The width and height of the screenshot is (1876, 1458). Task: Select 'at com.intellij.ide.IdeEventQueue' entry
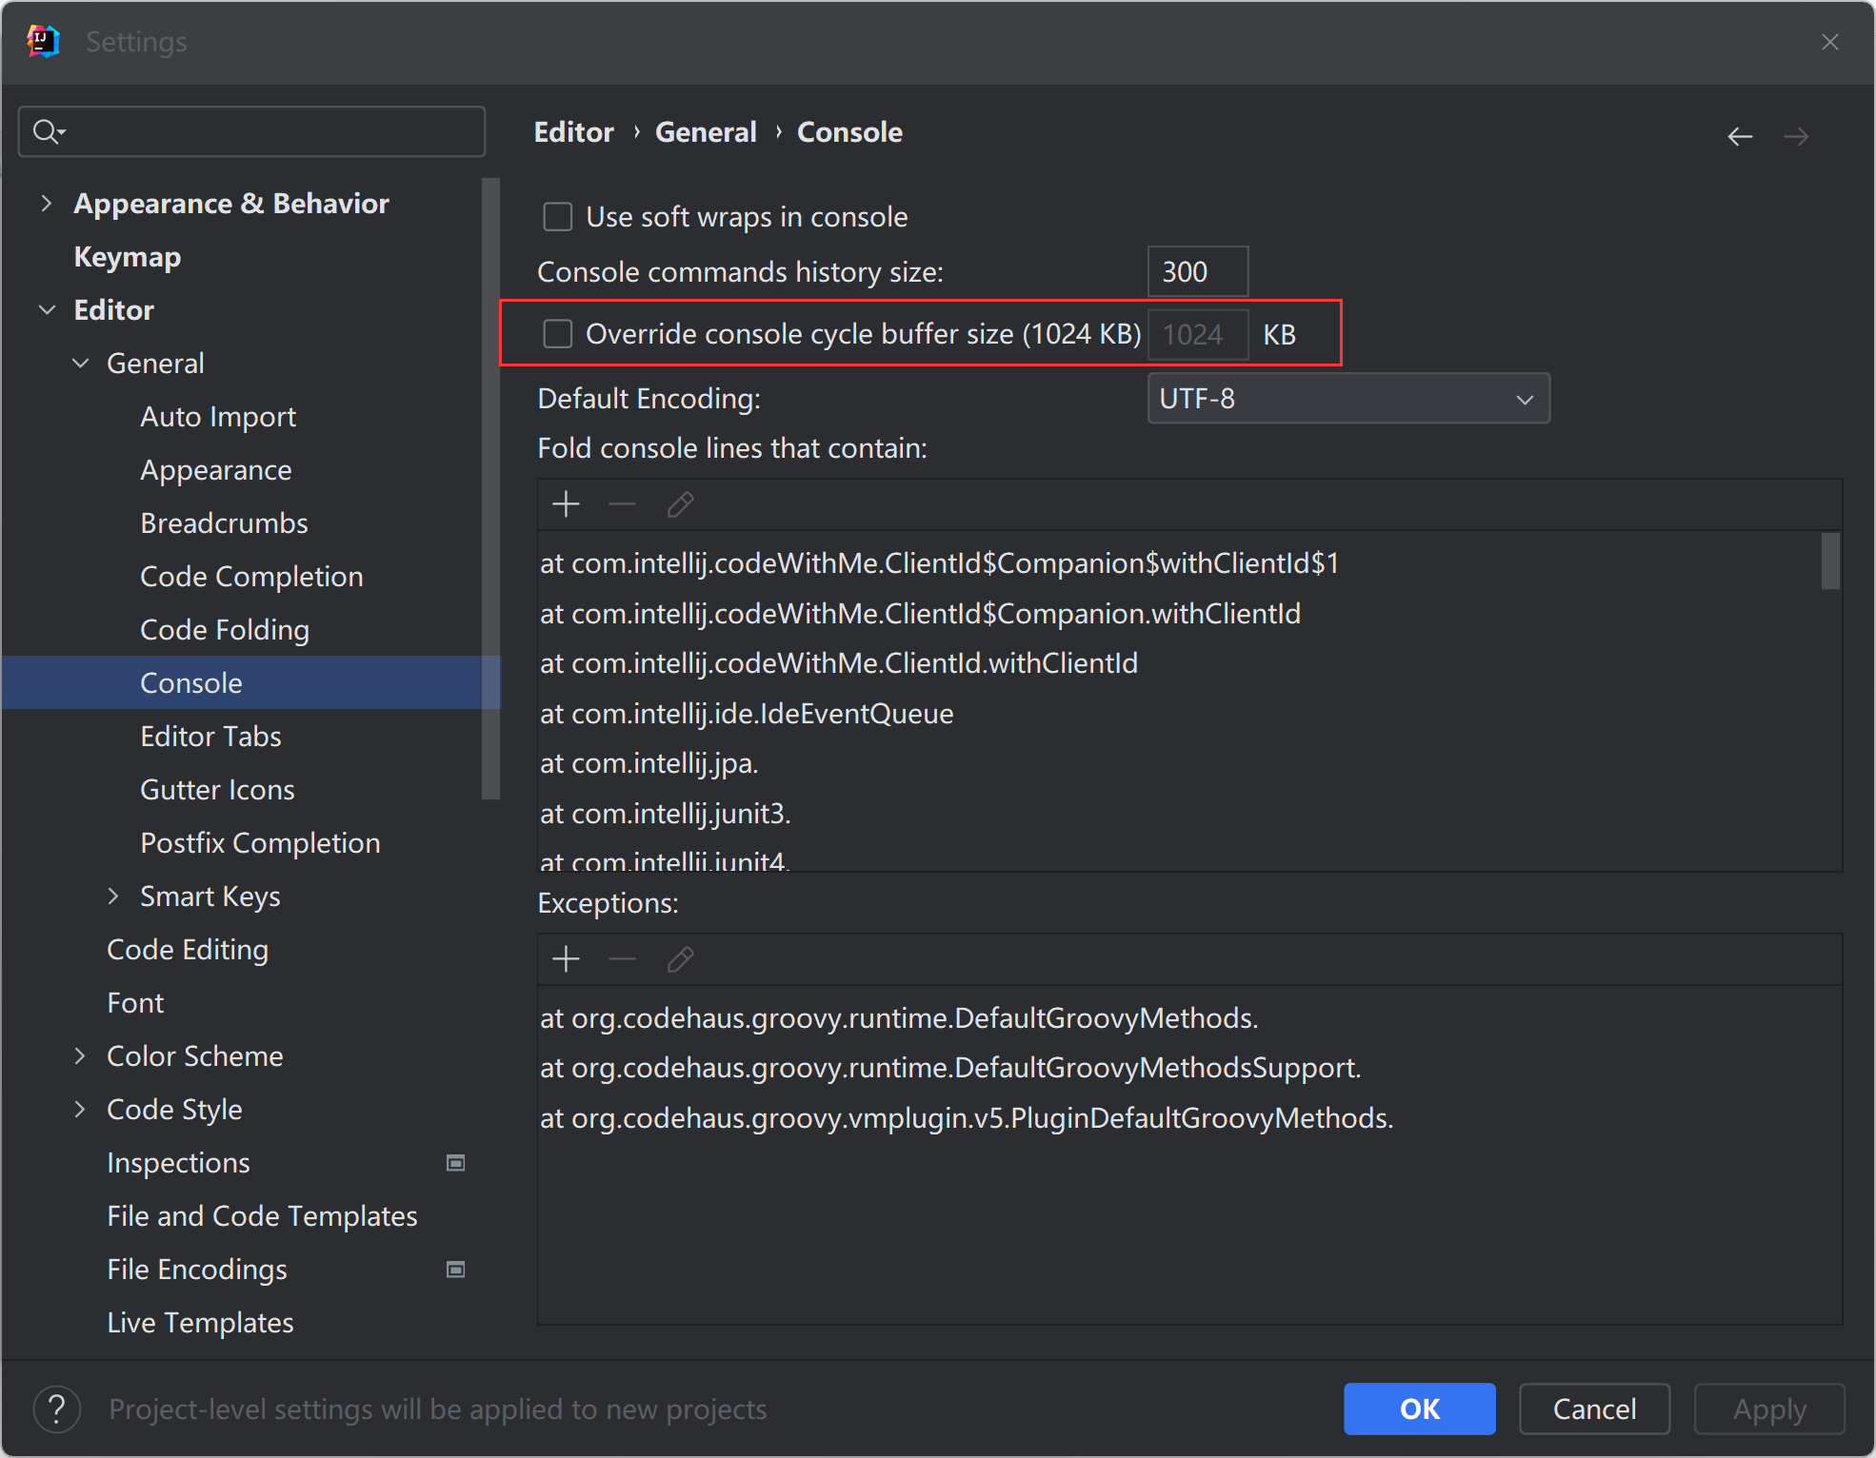click(747, 714)
